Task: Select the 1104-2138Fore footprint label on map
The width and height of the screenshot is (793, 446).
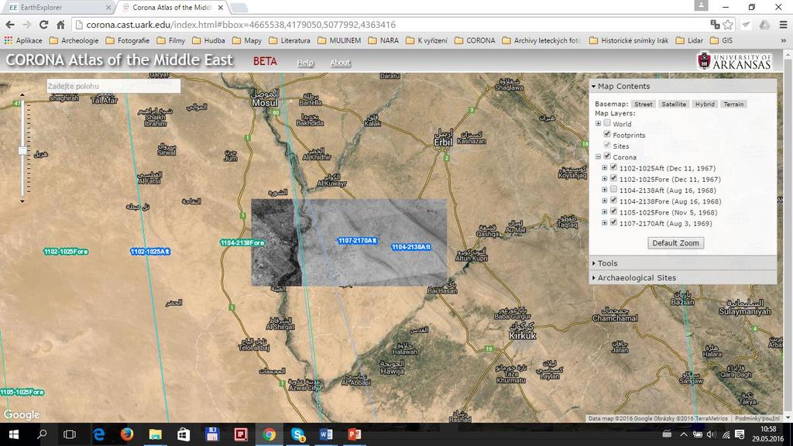Action: (x=242, y=242)
